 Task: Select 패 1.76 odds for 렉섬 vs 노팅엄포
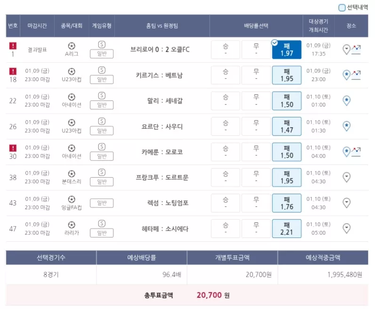coord(287,203)
